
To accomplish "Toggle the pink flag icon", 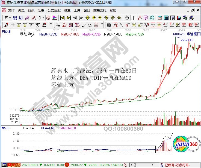I will coord(54,18).
